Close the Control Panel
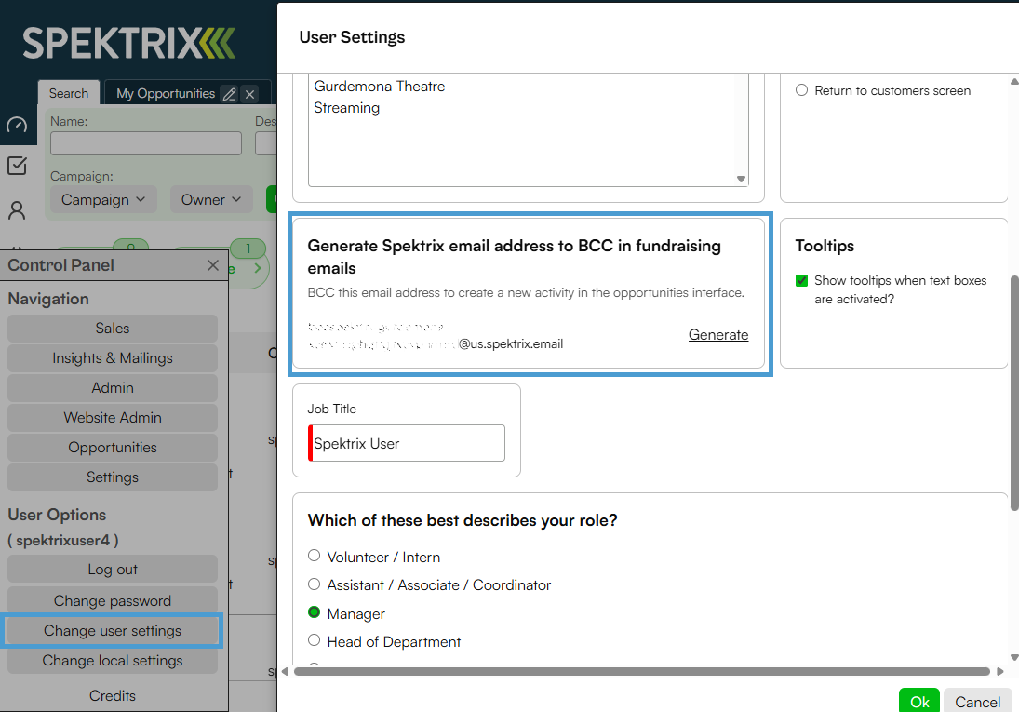This screenshot has height=712, width=1019. click(212, 265)
